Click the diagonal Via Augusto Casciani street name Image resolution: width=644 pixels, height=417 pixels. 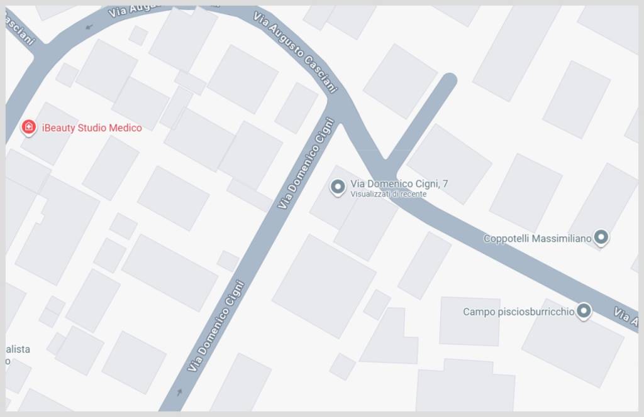[295, 51]
